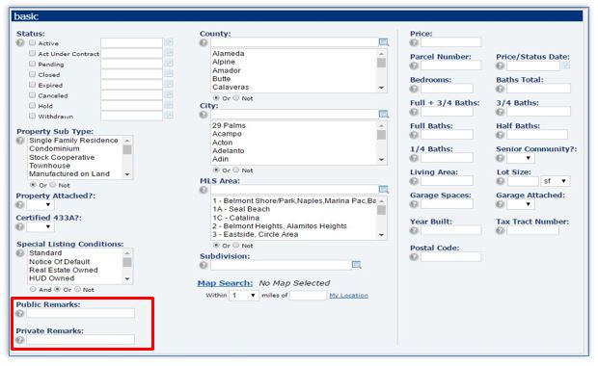This screenshot has height=366, width=598.
Task: Open the Certified 433A dropdown
Action: pyautogui.click(x=41, y=227)
